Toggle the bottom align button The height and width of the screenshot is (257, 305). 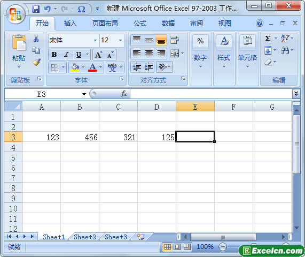click(161, 40)
